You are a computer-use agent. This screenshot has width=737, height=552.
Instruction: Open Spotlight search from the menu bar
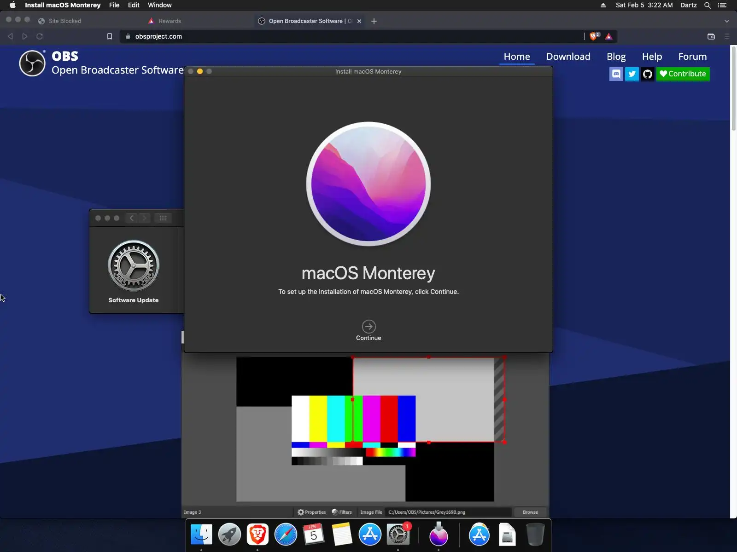pyautogui.click(x=708, y=5)
